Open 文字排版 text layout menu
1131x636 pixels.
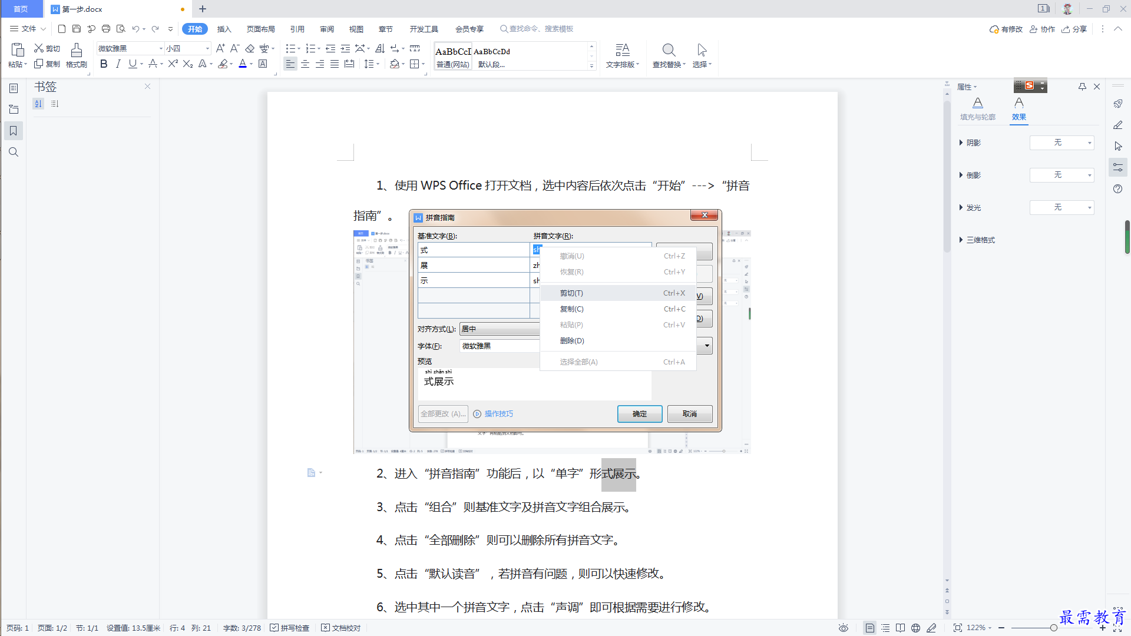coord(623,56)
